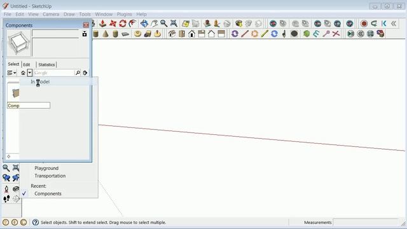This screenshot has width=407, height=229.
Task: Click the red record circle button
Action: pyautogui.click(x=364, y=24)
